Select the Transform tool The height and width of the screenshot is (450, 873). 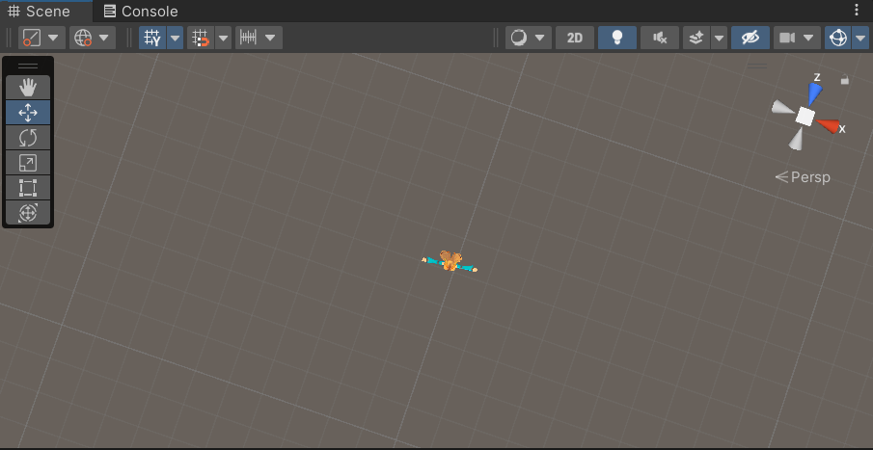point(28,213)
